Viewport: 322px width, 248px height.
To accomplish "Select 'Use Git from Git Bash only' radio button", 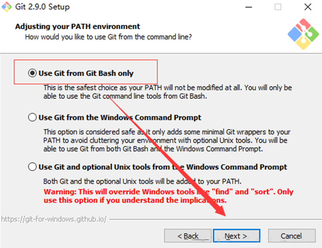I will [x=32, y=73].
